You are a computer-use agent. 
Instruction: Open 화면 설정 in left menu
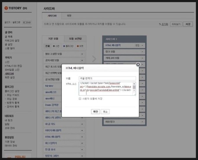[10, 78]
